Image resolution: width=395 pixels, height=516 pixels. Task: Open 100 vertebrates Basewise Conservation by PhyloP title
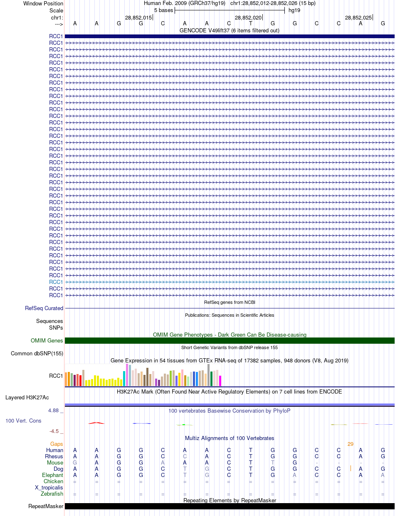(230, 411)
